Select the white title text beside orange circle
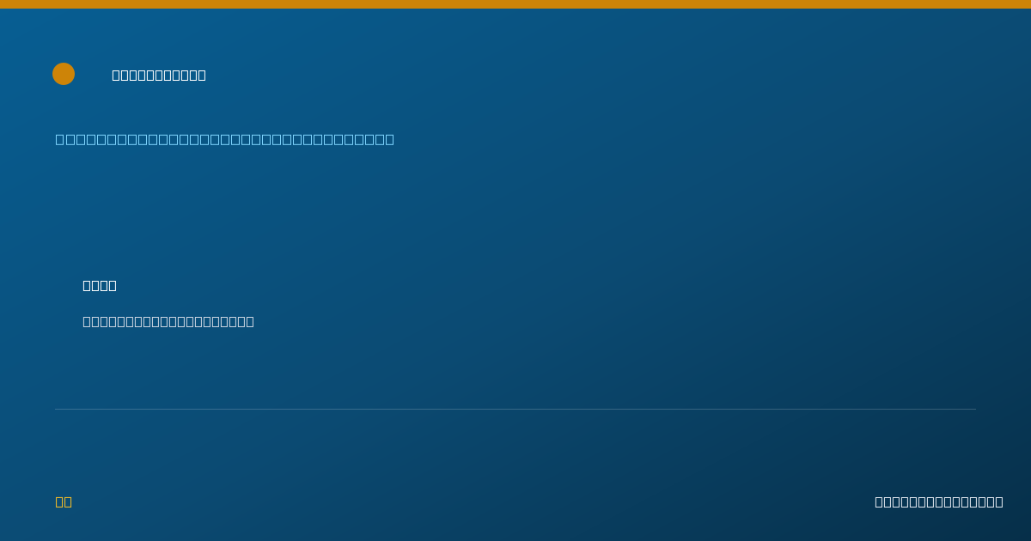 159,75
